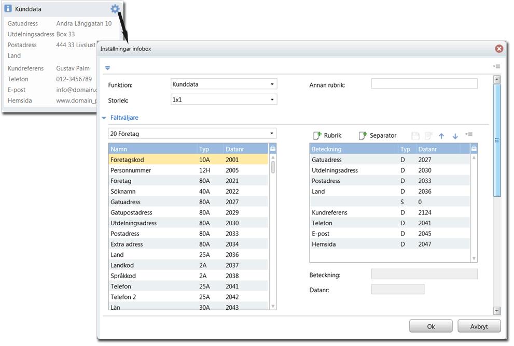This screenshot has height=346, width=514.
Task: Click Beteckning list scrollbar down arrow
Action: coord(474,258)
